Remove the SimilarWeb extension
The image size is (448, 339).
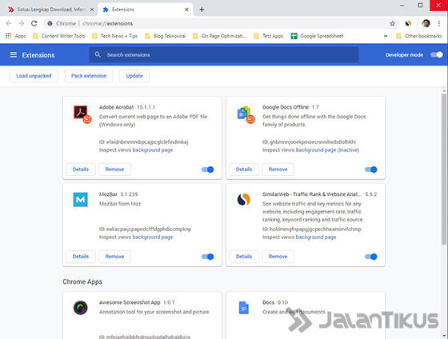278,256
